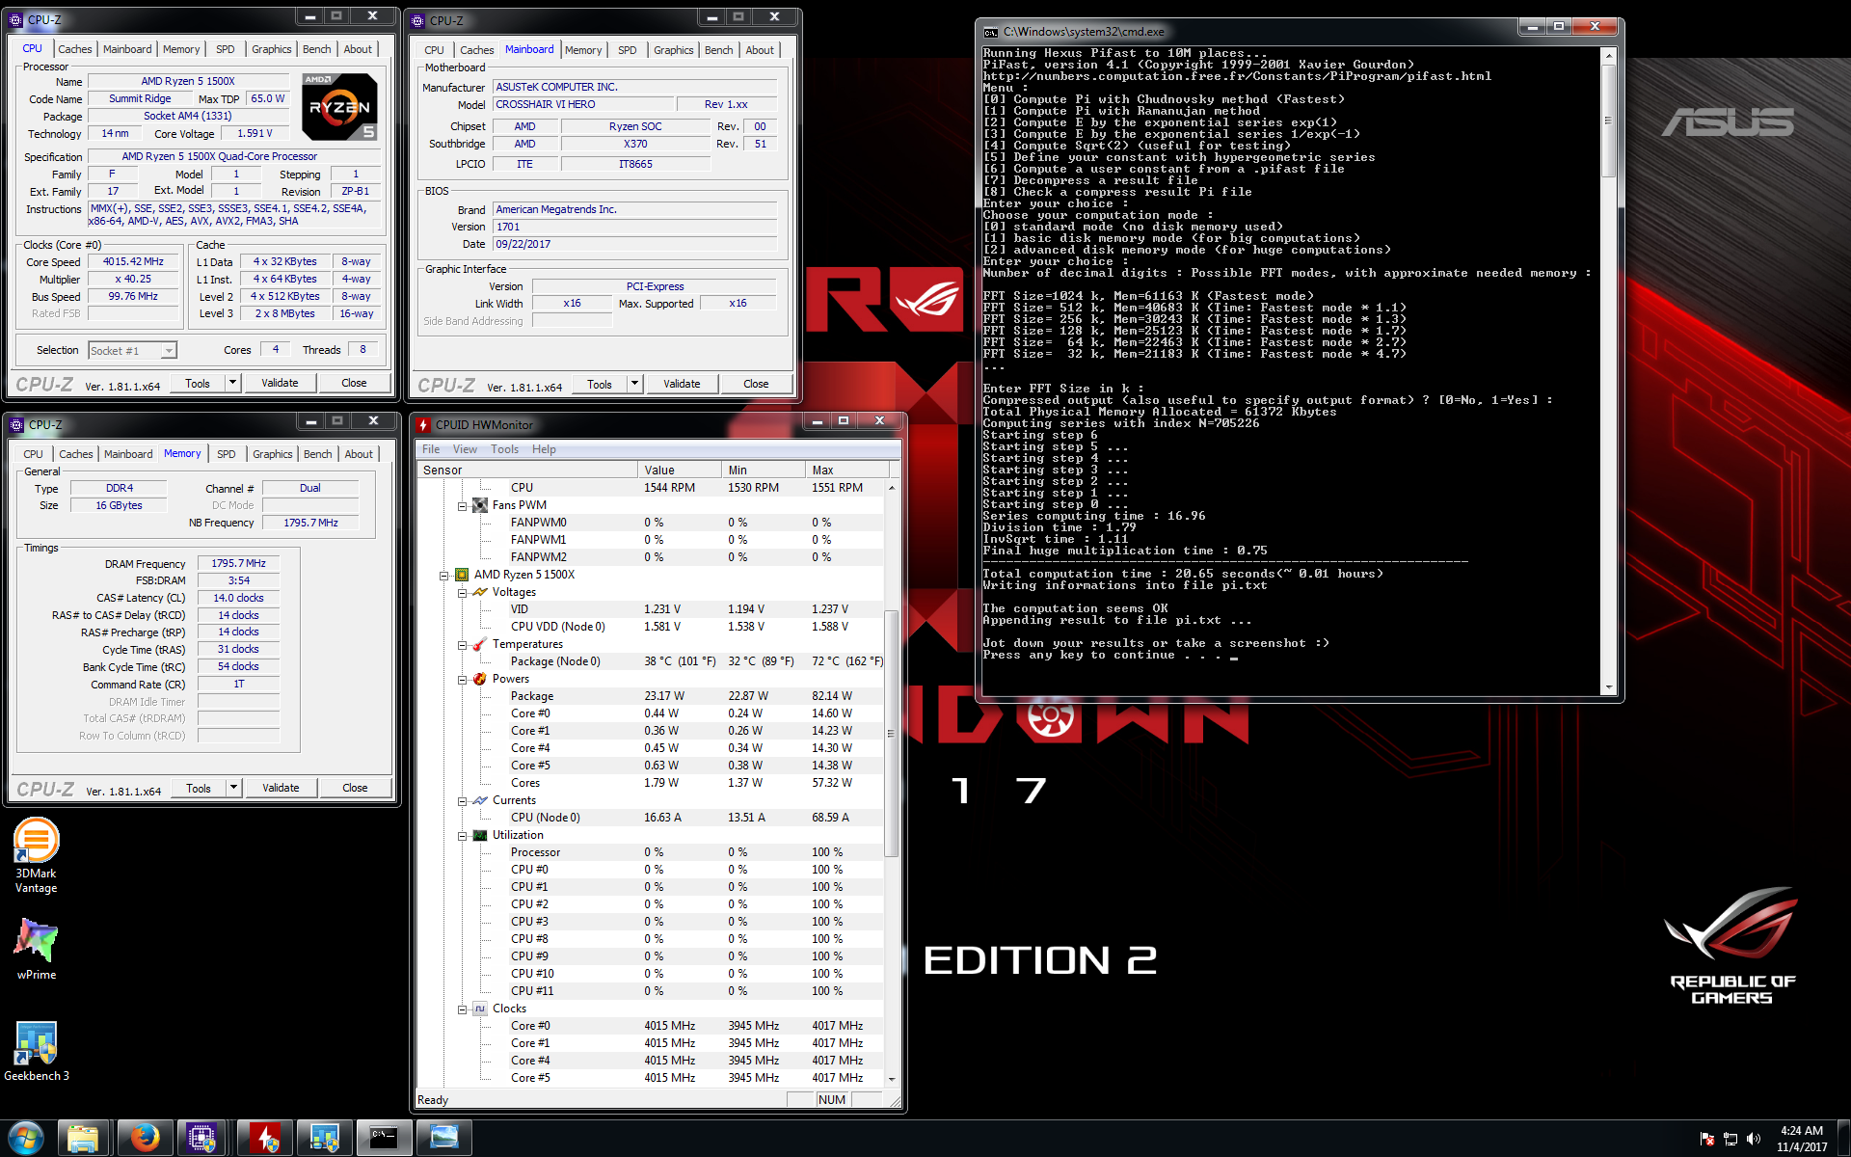Open Tools dropdown arrow in CPU-Z Memory window
The width and height of the screenshot is (1851, 1157).
(232, 788)
